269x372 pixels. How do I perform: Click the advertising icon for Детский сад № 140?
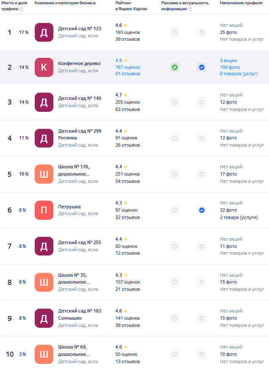(175, 102)
